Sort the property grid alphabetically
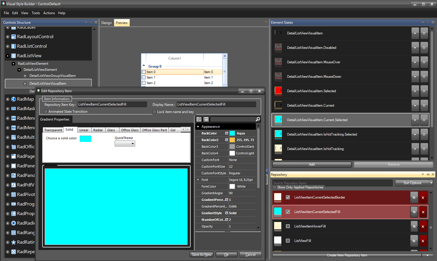437x261 pixels. 199,119
